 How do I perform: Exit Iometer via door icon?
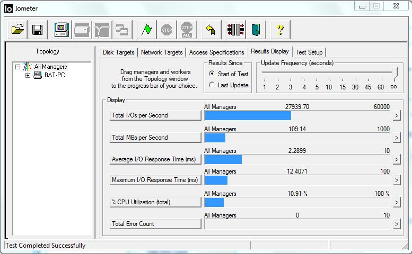tap(256, 30)
